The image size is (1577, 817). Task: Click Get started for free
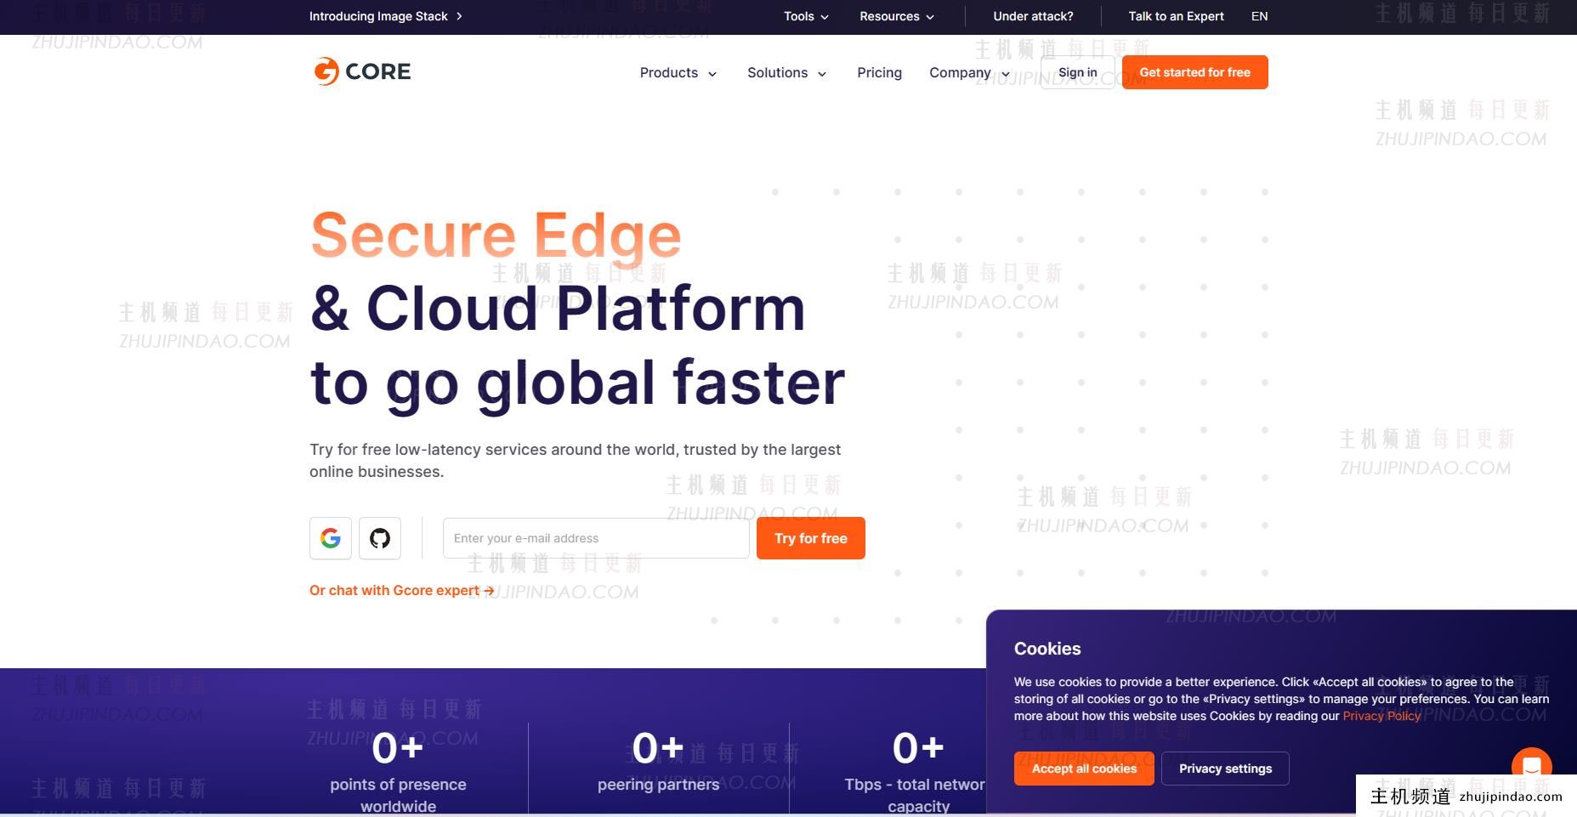1194,72
